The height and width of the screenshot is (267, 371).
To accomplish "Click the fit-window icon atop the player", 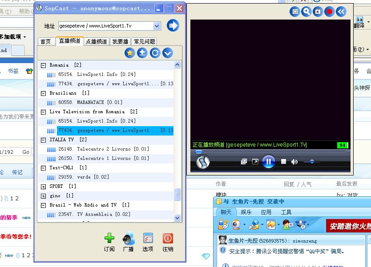I will tap(295, 12).
